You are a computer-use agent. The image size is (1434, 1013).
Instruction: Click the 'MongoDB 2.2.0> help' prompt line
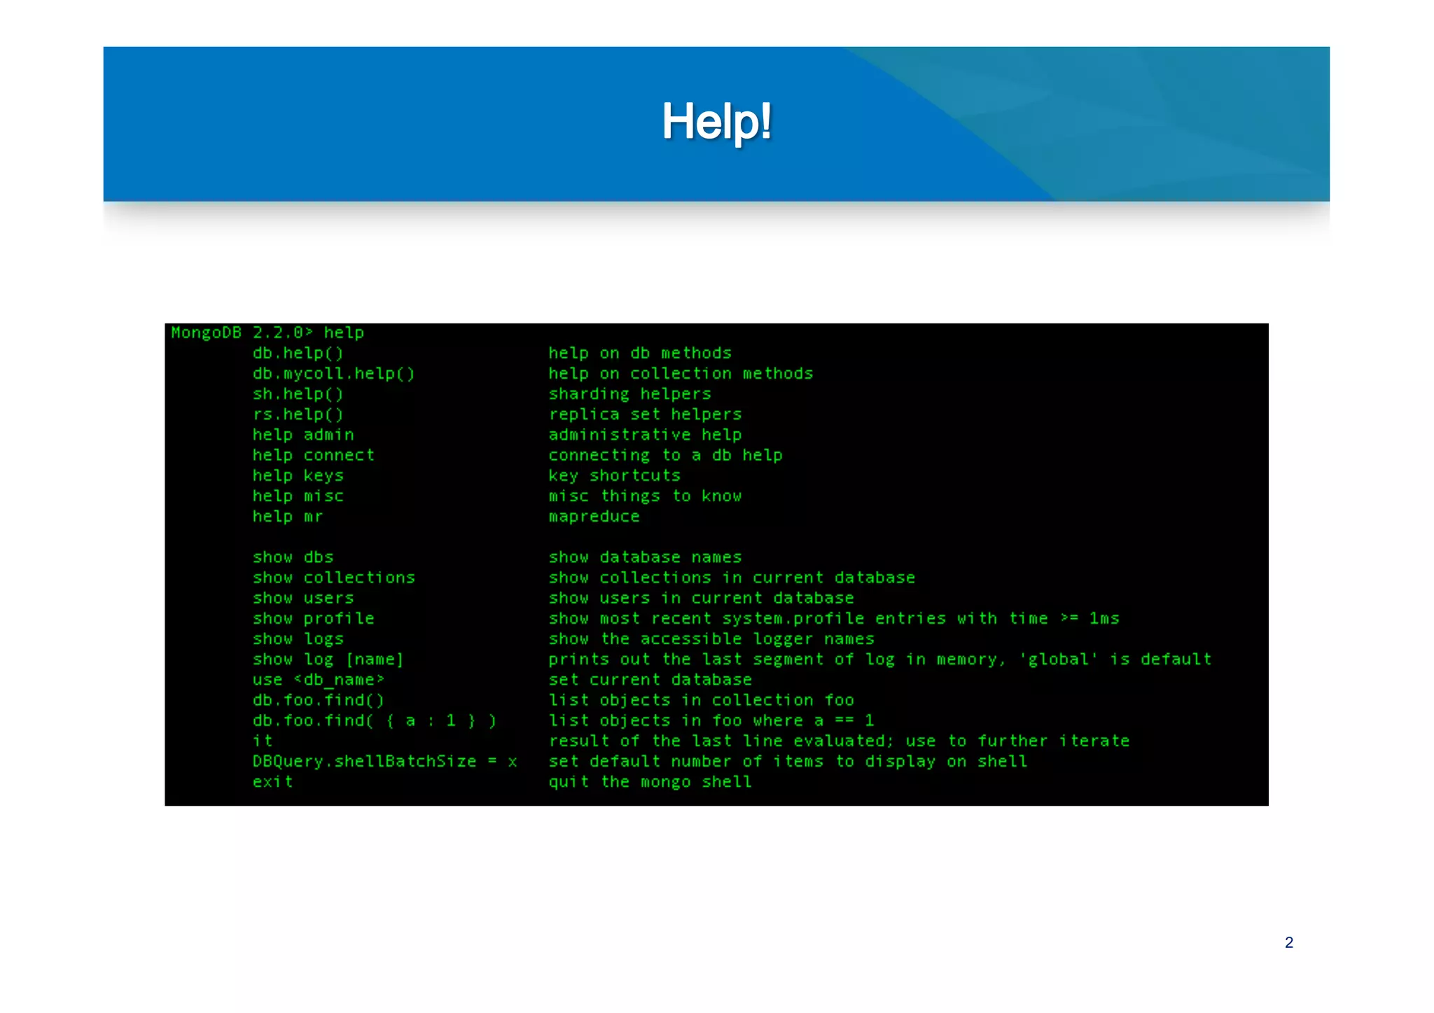tap(267, 333)
